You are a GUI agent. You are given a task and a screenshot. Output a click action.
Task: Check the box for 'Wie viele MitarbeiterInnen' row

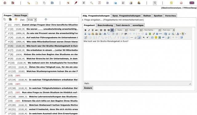(6, 42)
